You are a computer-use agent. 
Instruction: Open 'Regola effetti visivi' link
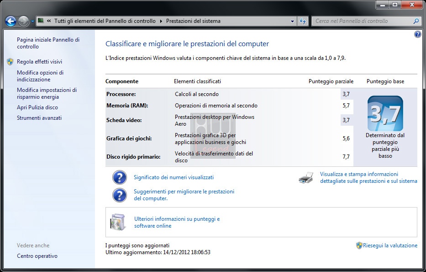pyautogui.click(x=39, y=62)
